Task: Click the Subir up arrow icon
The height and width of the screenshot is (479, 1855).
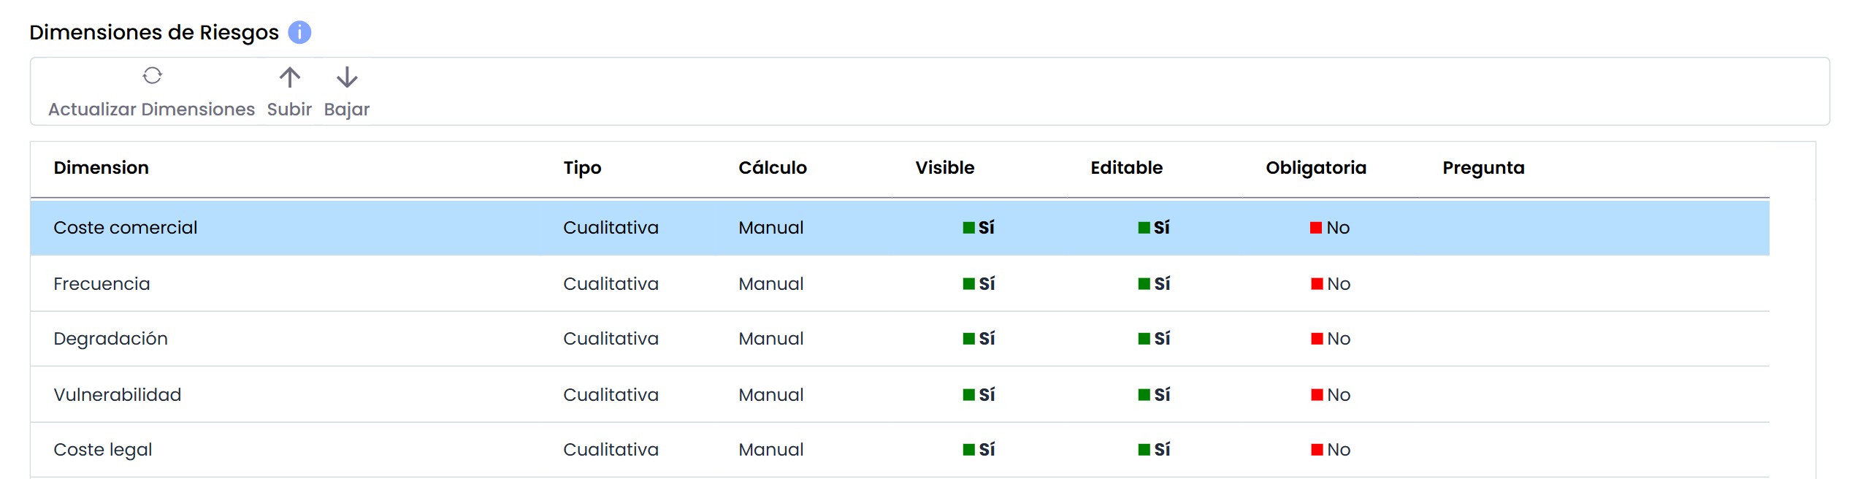Action: click(289, 77)
